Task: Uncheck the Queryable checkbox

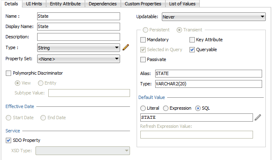Action: tap(192, 49)
